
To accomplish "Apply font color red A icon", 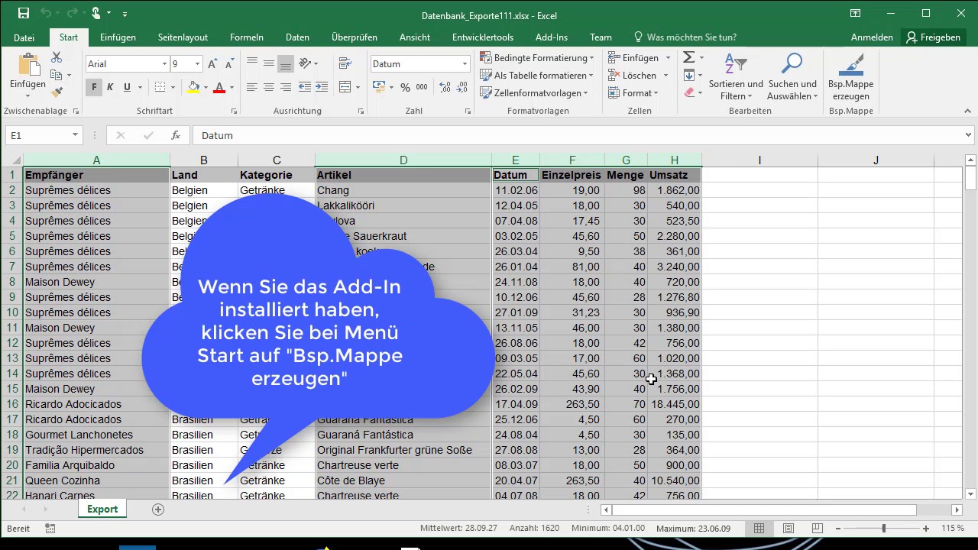I will (x=219, y=87).
